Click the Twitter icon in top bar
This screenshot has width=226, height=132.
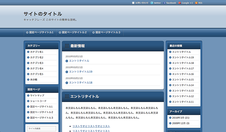point(152,3)
